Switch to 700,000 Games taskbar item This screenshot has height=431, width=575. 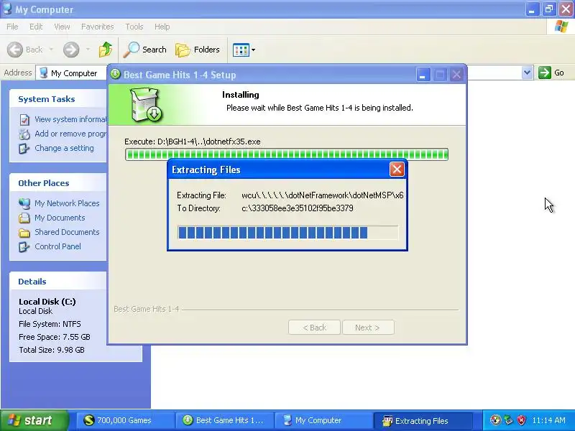click(125, 420)
